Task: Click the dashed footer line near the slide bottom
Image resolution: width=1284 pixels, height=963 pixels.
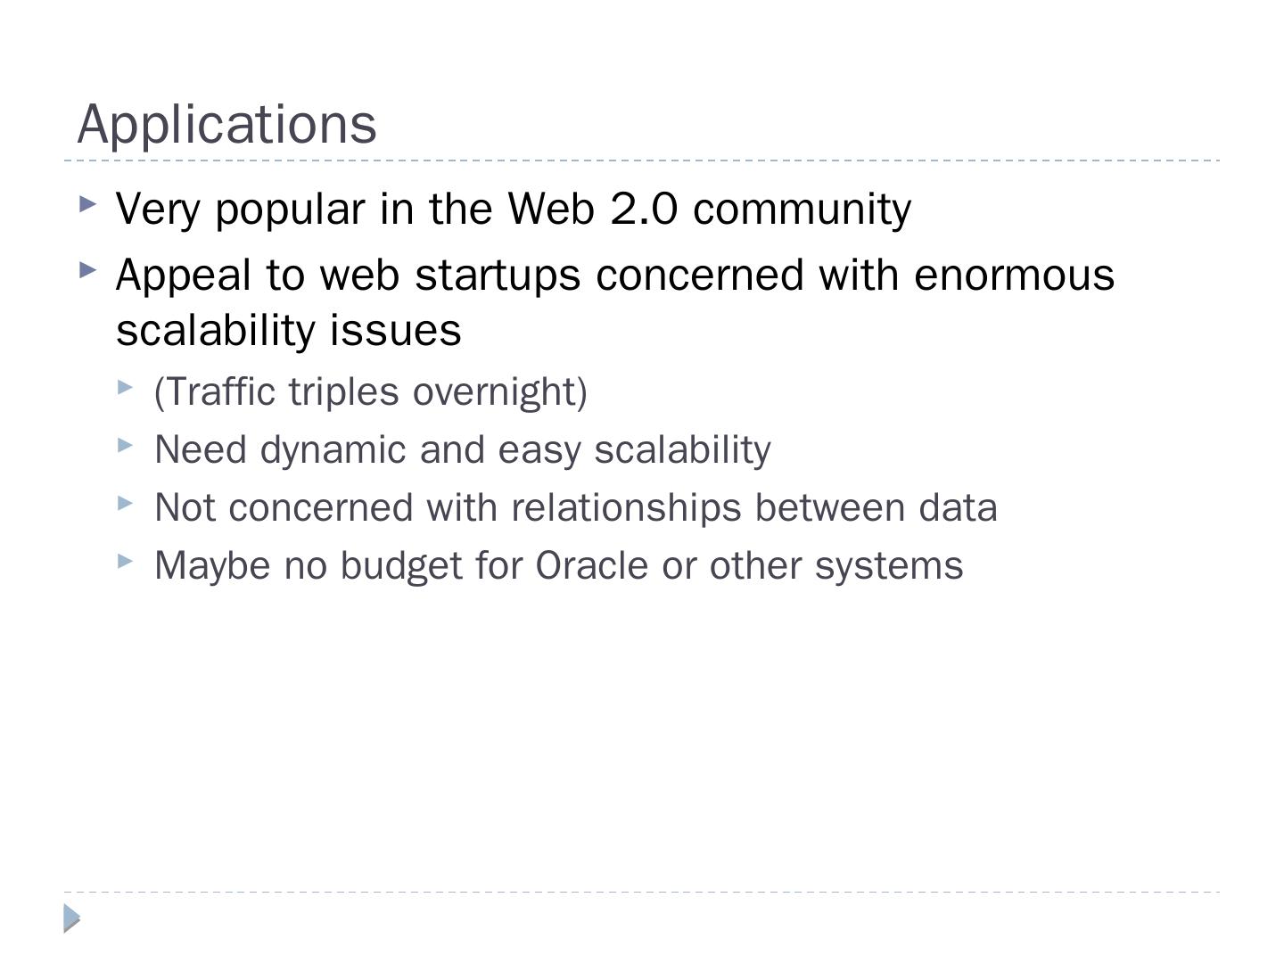Action: [x=642, y=892]
